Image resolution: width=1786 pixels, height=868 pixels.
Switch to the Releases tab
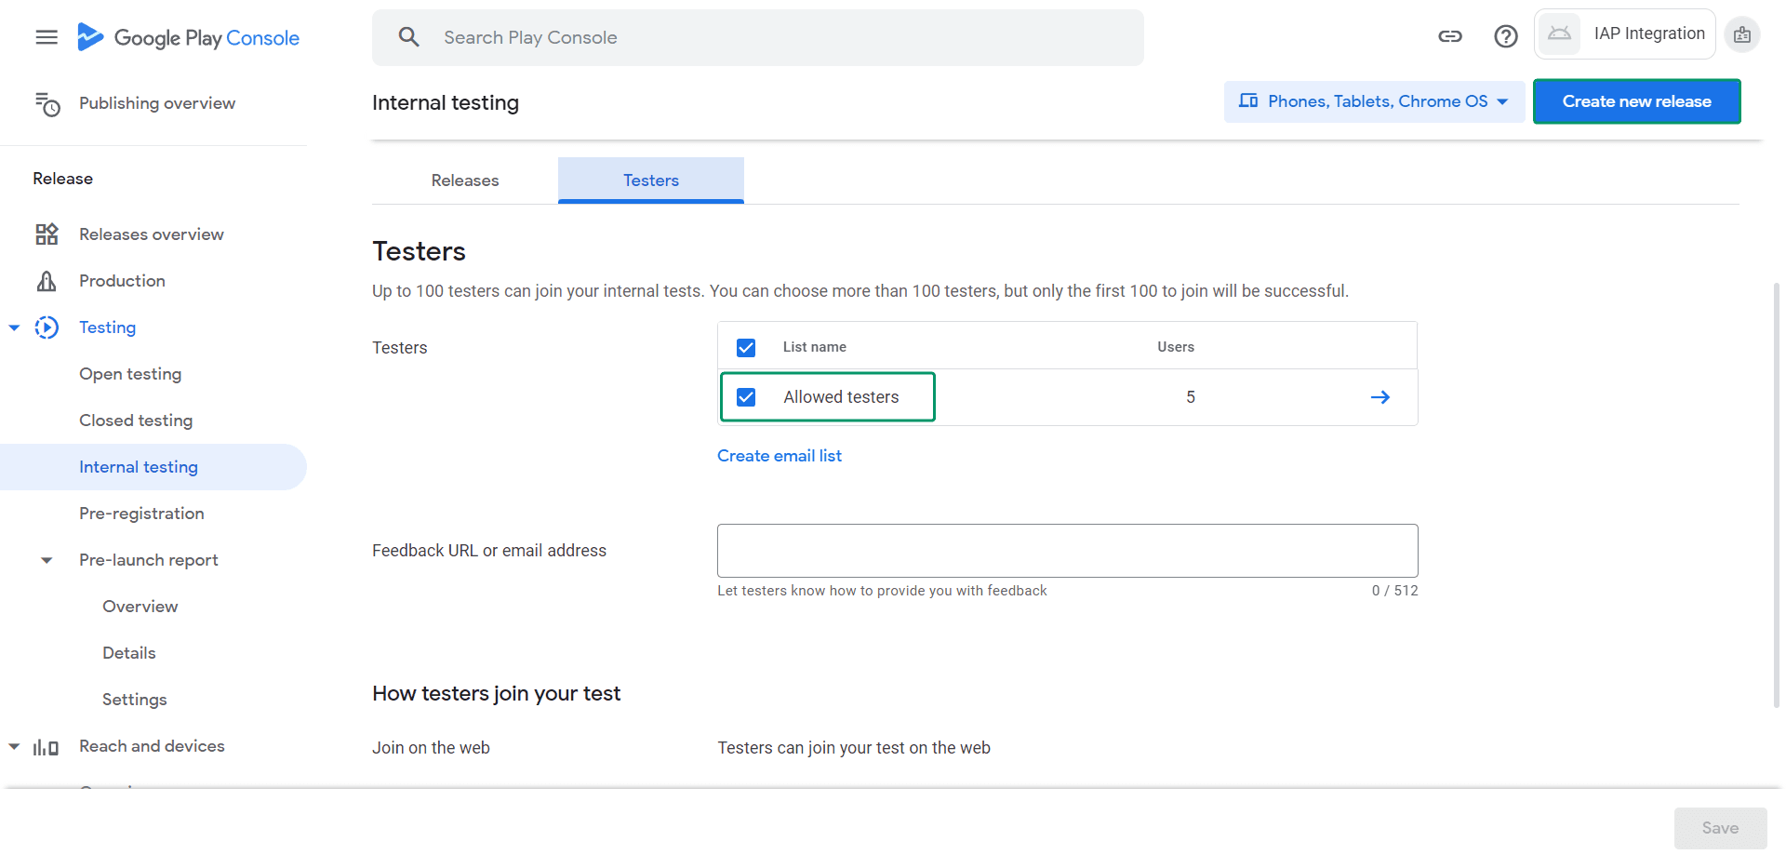pos(465,180)
